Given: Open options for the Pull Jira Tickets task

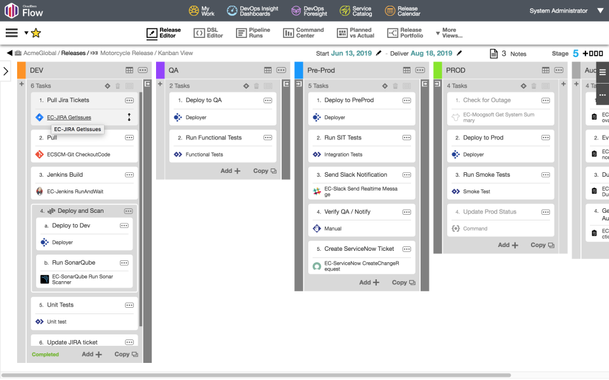Looking at the screenshot, I should coord(129,100).
